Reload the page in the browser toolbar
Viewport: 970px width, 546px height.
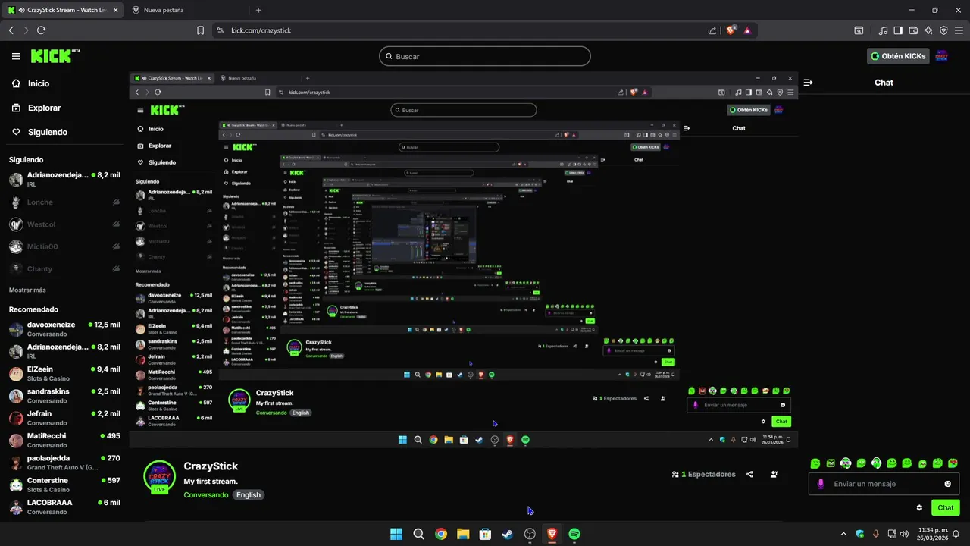[41, 30]
